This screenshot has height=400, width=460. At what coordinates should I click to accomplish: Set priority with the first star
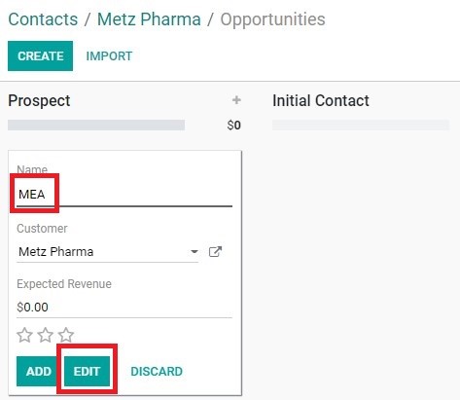24,335
